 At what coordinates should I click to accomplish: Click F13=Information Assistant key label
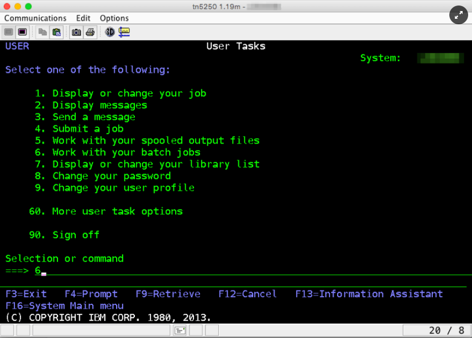point(369,294)
